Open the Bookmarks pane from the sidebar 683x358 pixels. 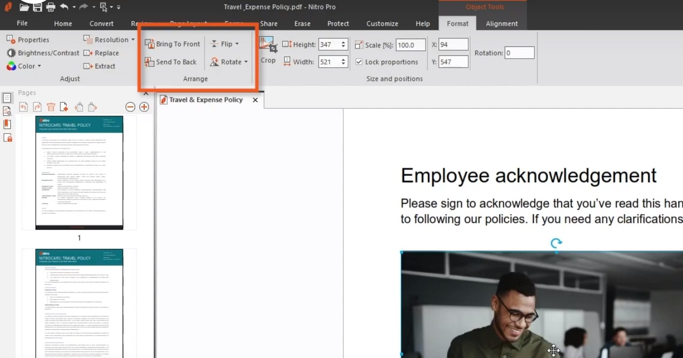pos(7,124)
